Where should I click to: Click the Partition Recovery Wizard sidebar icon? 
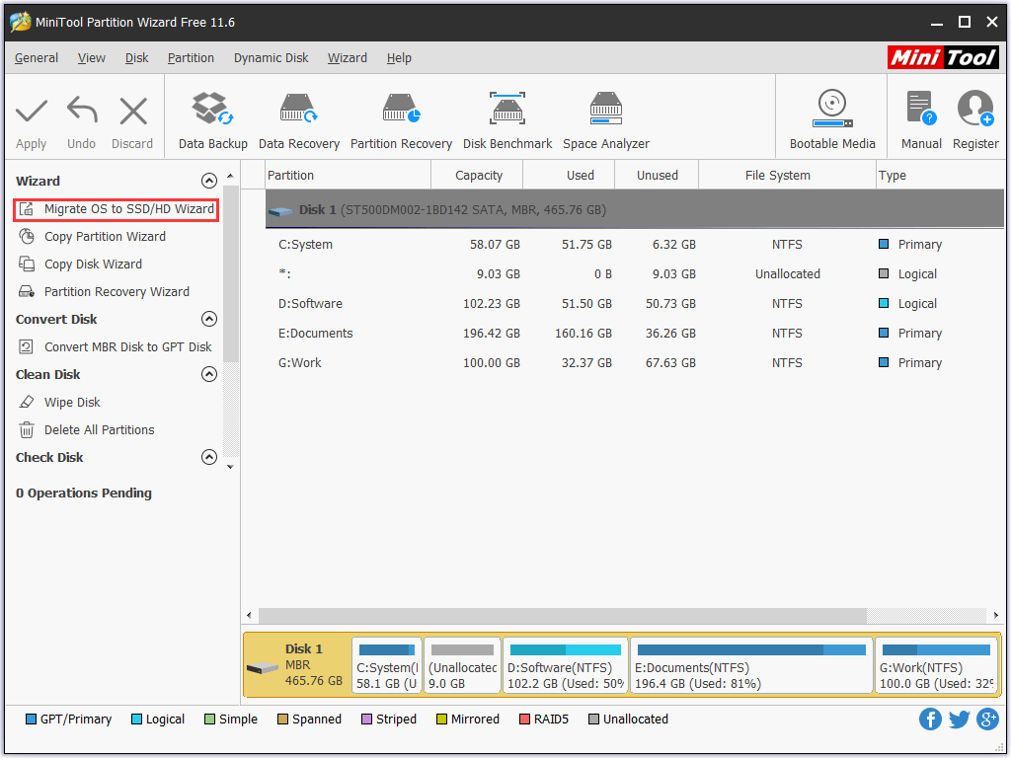point(27,292)
